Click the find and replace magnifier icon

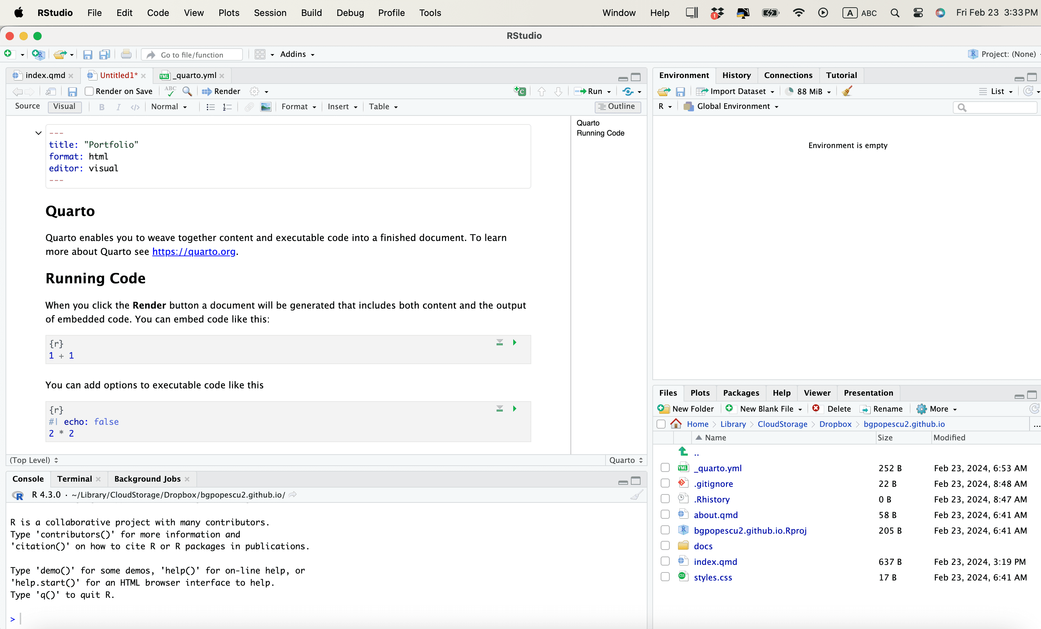tap(187, 91)
